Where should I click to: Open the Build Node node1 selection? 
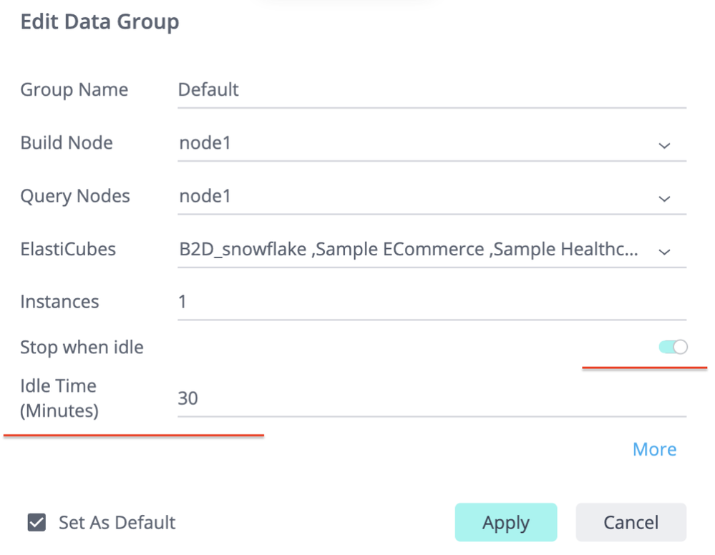(x=415, y=143)
